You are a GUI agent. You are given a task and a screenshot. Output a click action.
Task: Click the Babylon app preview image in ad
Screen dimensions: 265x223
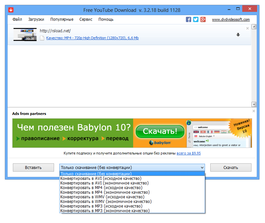click(219, 133)
